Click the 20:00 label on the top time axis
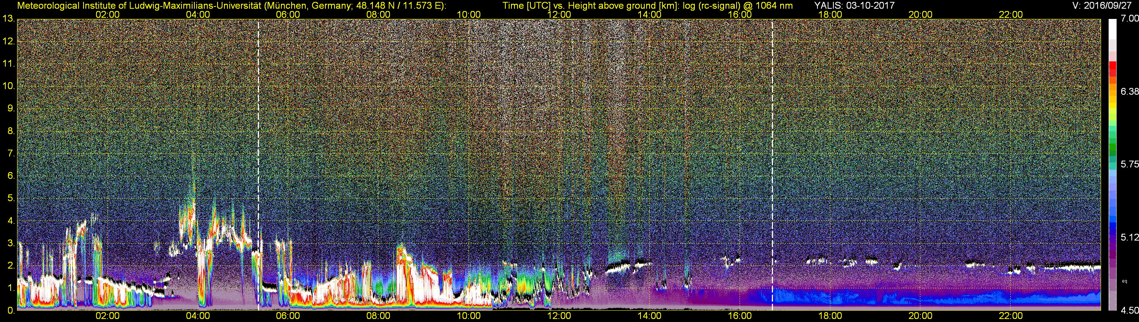This screenshot has width=1139, height=322. (x=920, y=14)
